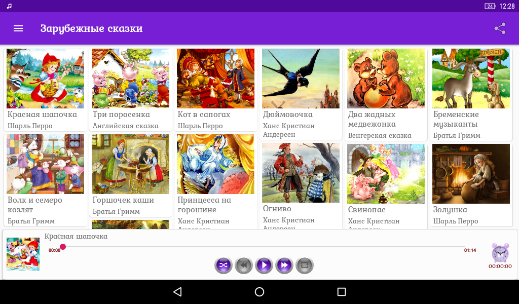Open the Горшочек каши picture
Screen dimensions: 519x304
(130, 164)
